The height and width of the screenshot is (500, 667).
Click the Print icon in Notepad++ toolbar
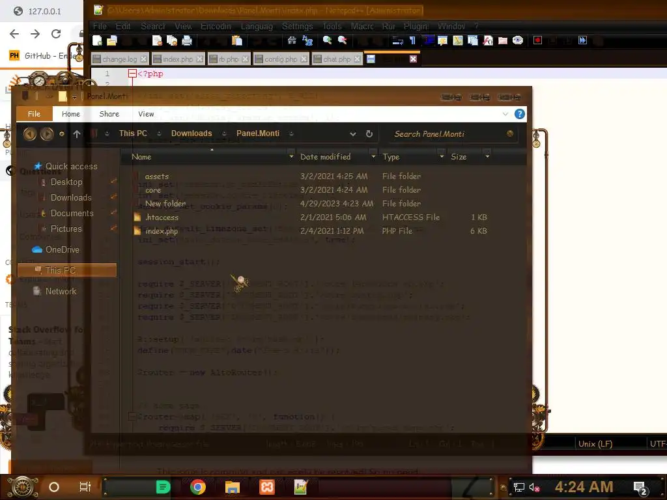click(x=187, y=40)
